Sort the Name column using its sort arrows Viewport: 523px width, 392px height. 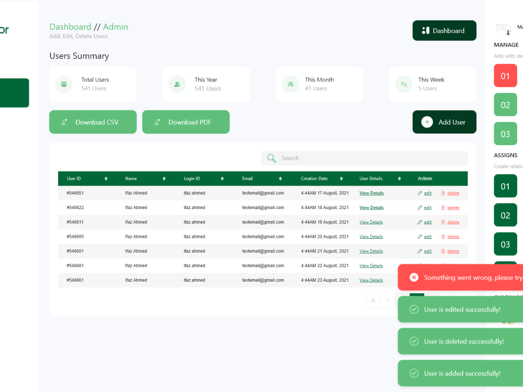165,178
